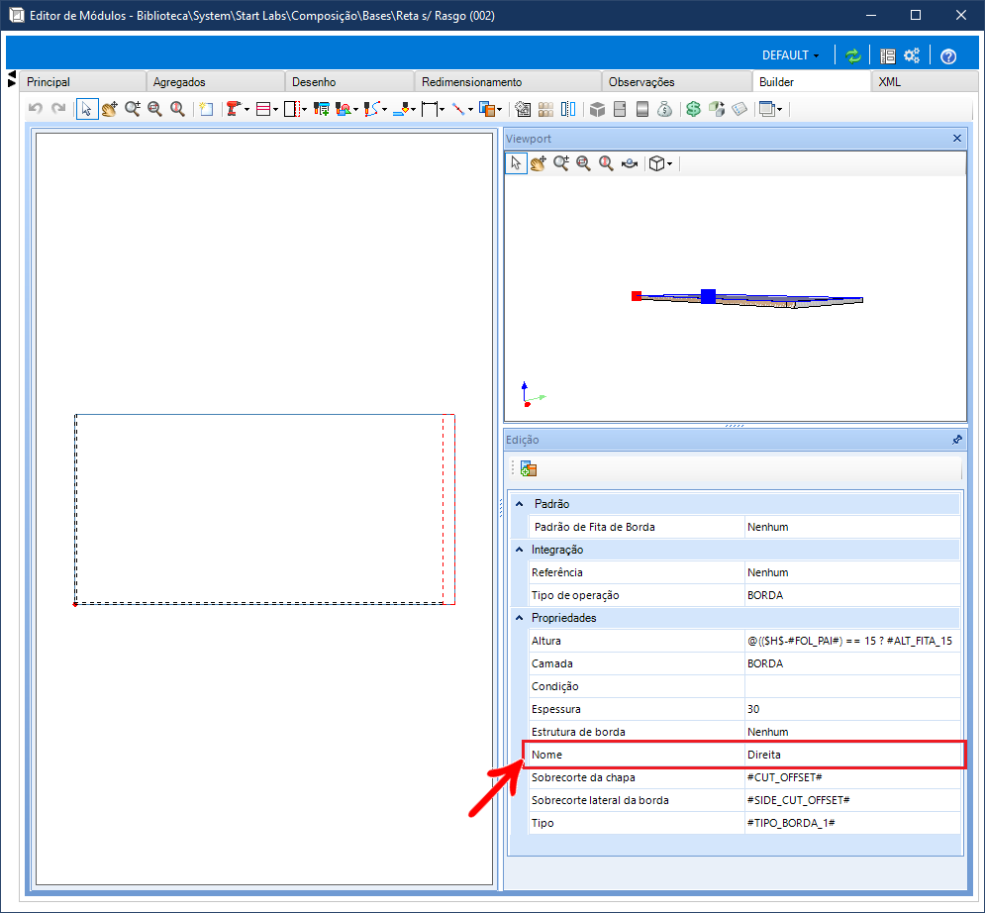Select pointer tool in Viewport toolbar
The height and width of the screenshot is (913, 985).
(517, 163)
